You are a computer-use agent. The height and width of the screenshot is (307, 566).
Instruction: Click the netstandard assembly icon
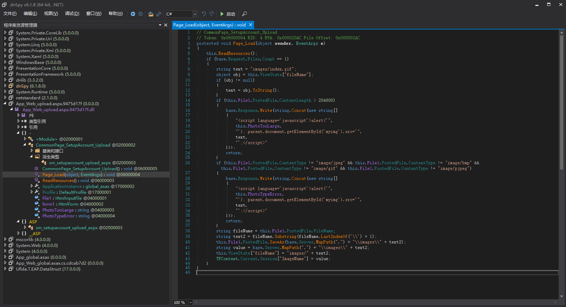point(11,98)
